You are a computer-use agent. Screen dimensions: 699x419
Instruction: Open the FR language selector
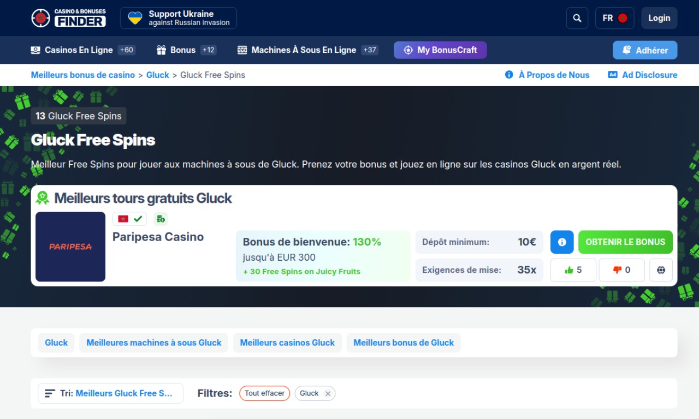click(615, 18)
